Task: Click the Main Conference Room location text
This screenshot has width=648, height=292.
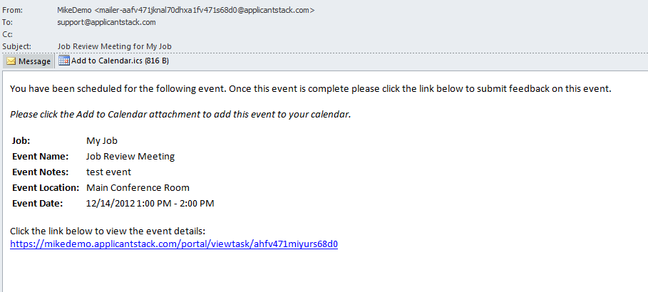Action: (138, 187)
